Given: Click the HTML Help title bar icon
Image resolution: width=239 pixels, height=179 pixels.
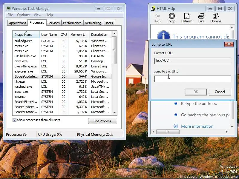Looking at the screenshot, I should pos(153,9).
